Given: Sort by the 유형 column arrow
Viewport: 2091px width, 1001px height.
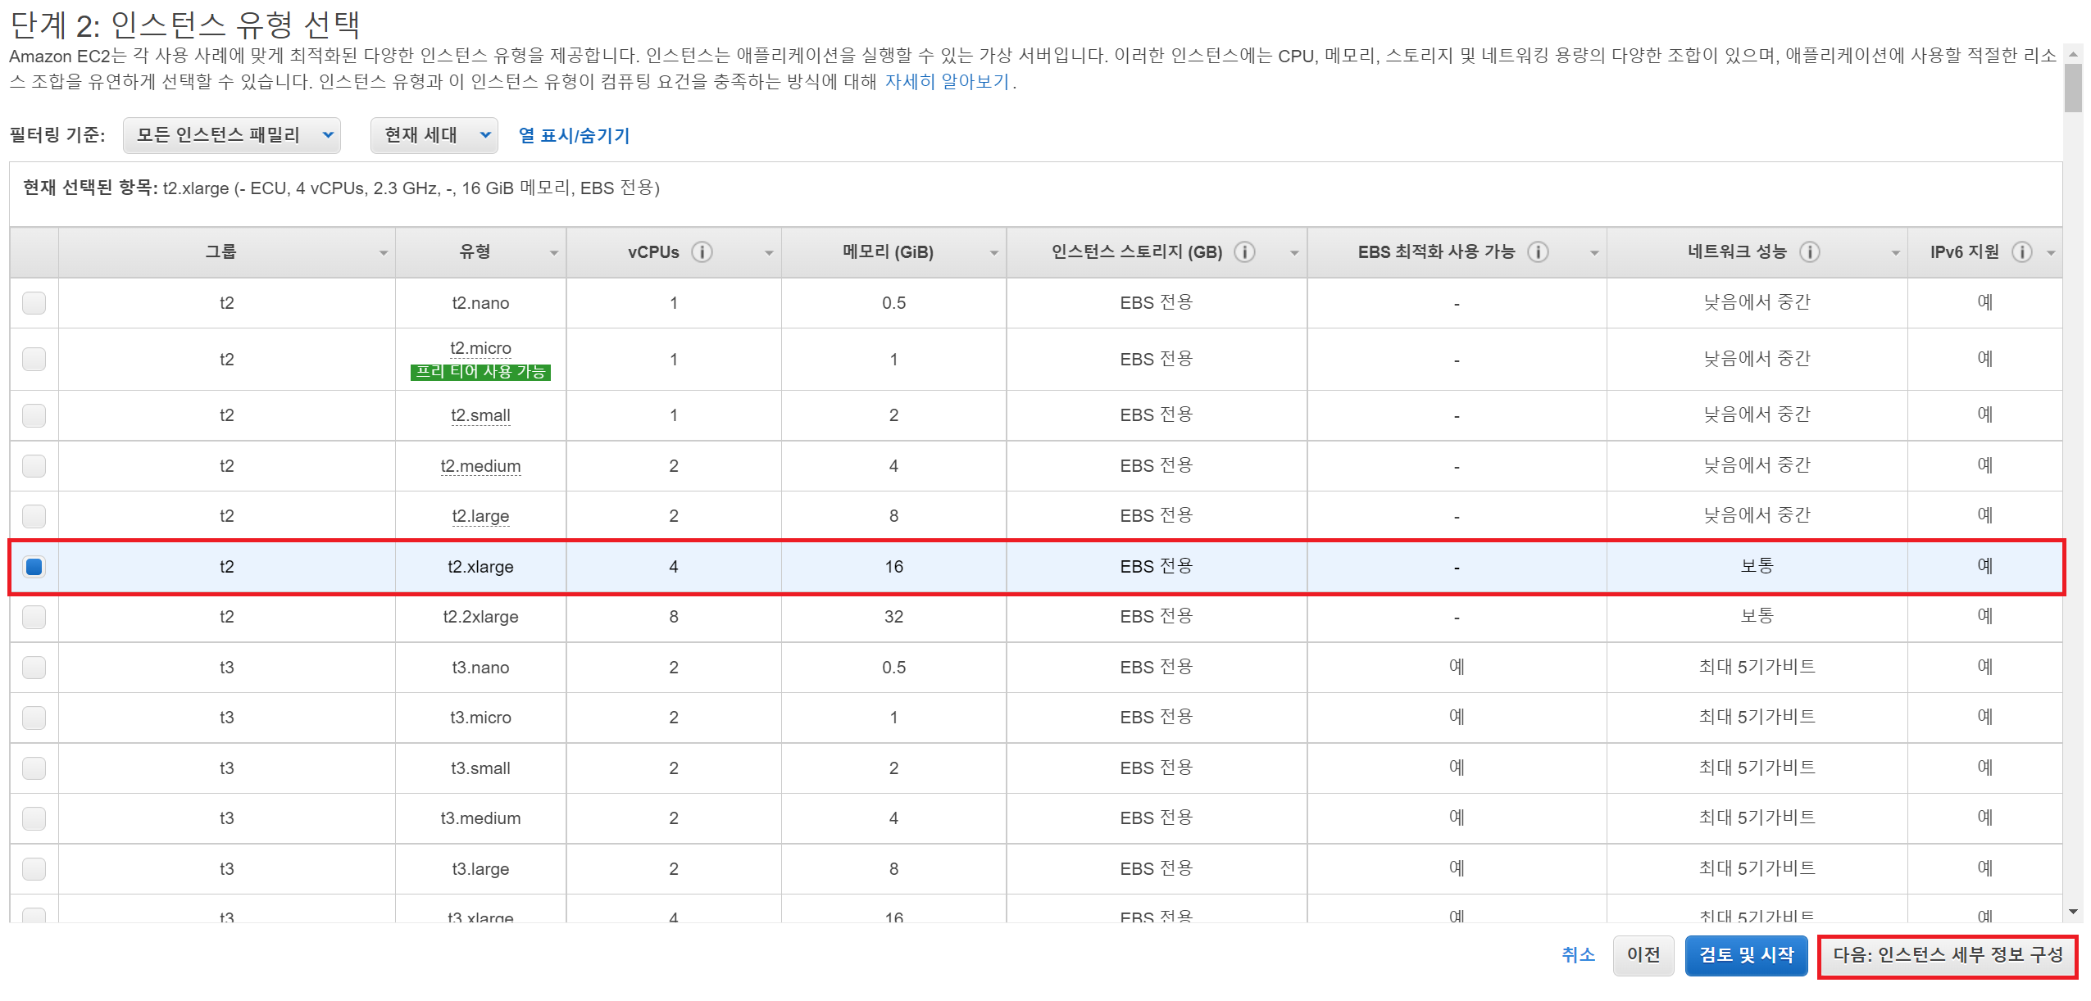Looking at the screenshot, I should (554, 253).
